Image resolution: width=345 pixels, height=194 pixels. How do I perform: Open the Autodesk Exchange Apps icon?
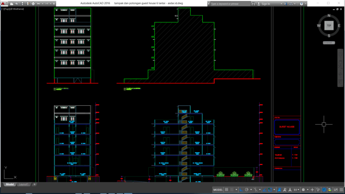tap(285, 4)
